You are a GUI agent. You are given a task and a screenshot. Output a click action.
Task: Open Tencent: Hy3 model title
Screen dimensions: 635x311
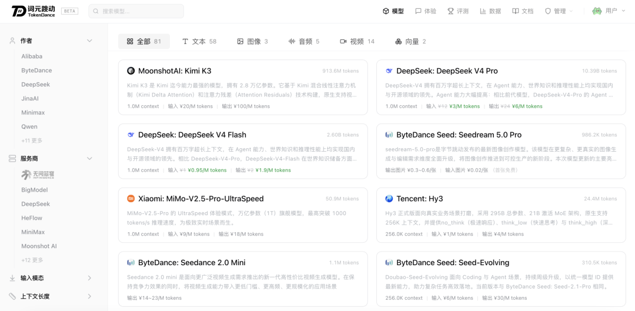[x=420, y=199]
